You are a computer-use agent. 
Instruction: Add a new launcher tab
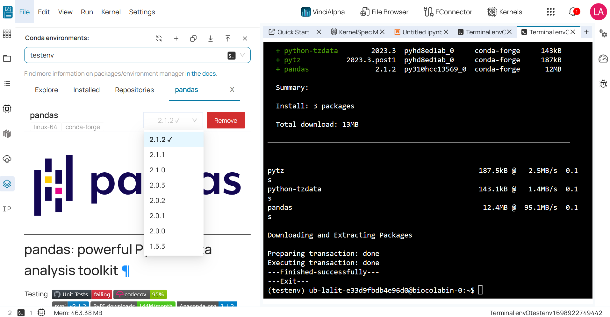coord(586,32)
